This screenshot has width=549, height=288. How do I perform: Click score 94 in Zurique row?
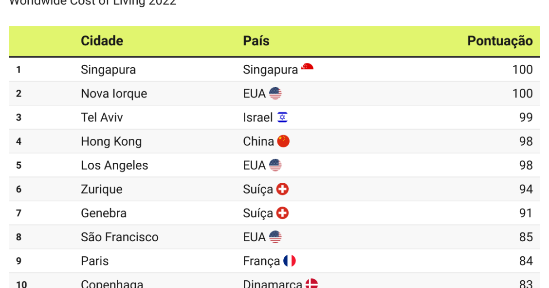(526, 189)
